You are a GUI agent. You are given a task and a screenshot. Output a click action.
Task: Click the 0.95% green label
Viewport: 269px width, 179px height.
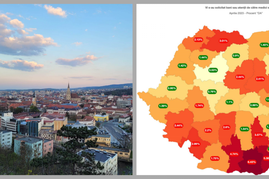tap(172, 88)
